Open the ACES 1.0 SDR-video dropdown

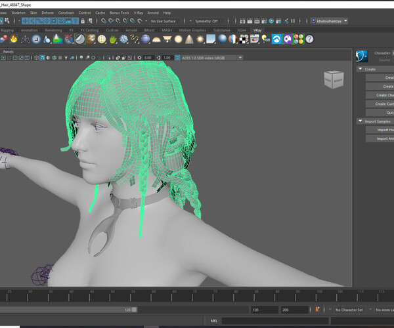point(211,58)
